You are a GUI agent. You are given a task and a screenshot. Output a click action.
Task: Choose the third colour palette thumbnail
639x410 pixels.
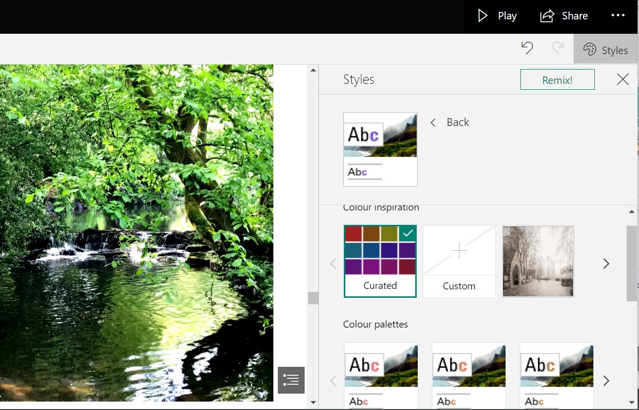pyautogui.click(x=557, y=375)
